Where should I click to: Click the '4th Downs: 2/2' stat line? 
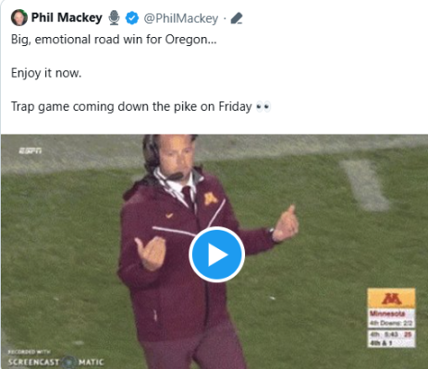click(391, 323)
